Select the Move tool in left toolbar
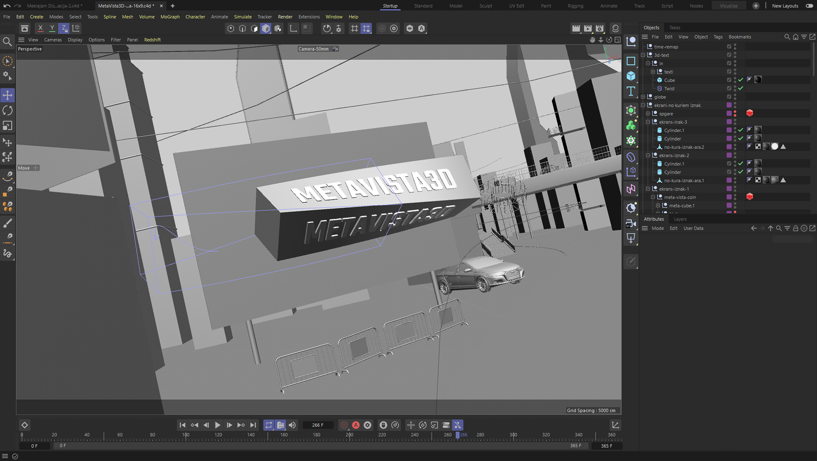The height and width of the screenshot is (461, 817). (x=8, y=95)
